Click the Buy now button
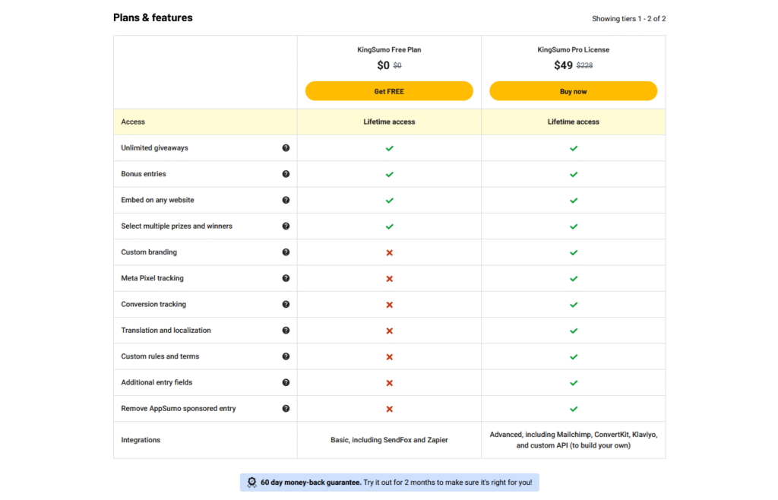This screenshot has height=500, width=778. (x=573, y=91)
